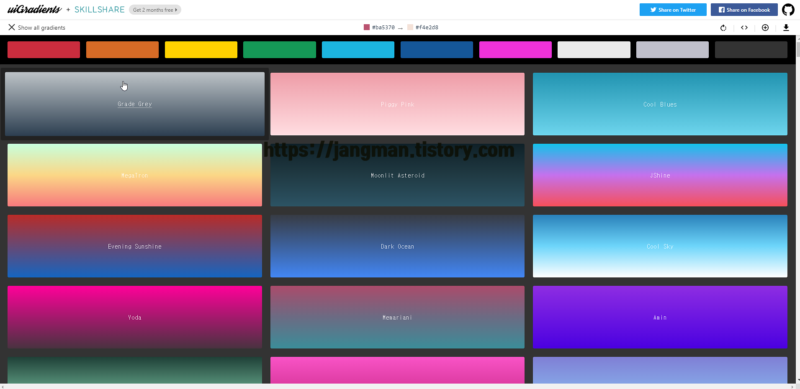This screenshot has height=389, width=800.
Task: Select the Yoda gradient
Action: [x=135, y=317]
